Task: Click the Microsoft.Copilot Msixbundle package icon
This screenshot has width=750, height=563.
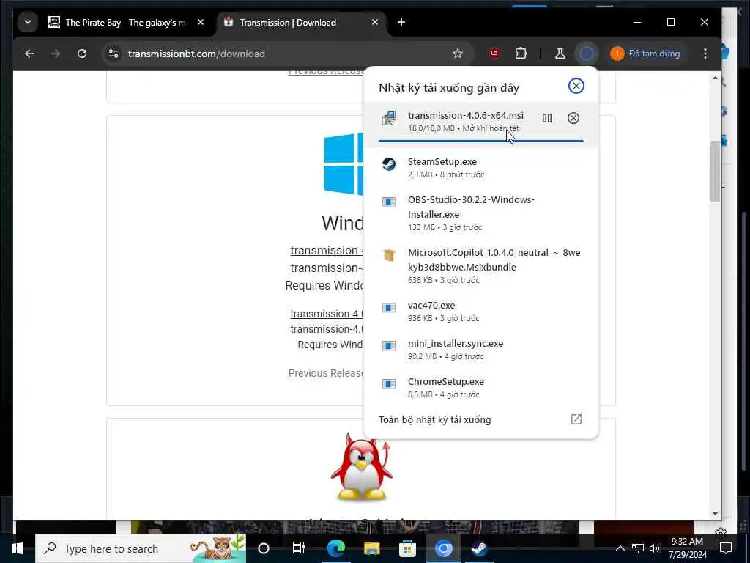Action: (x=389, y=254)
